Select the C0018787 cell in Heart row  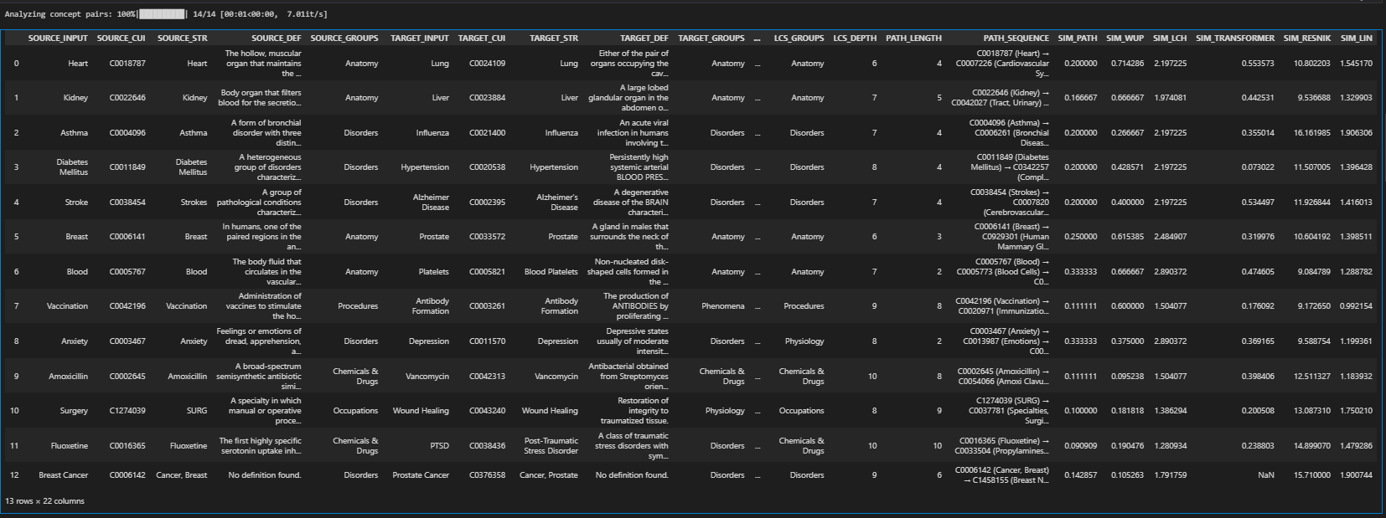tap(127, 64)
